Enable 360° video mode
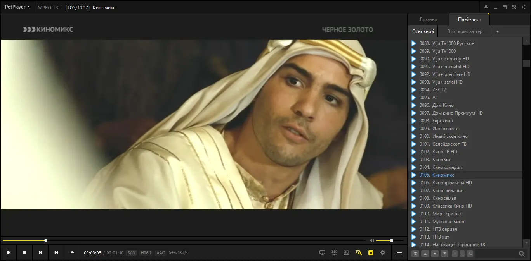Screen dimensions: 531x261 tap(335, 252)
